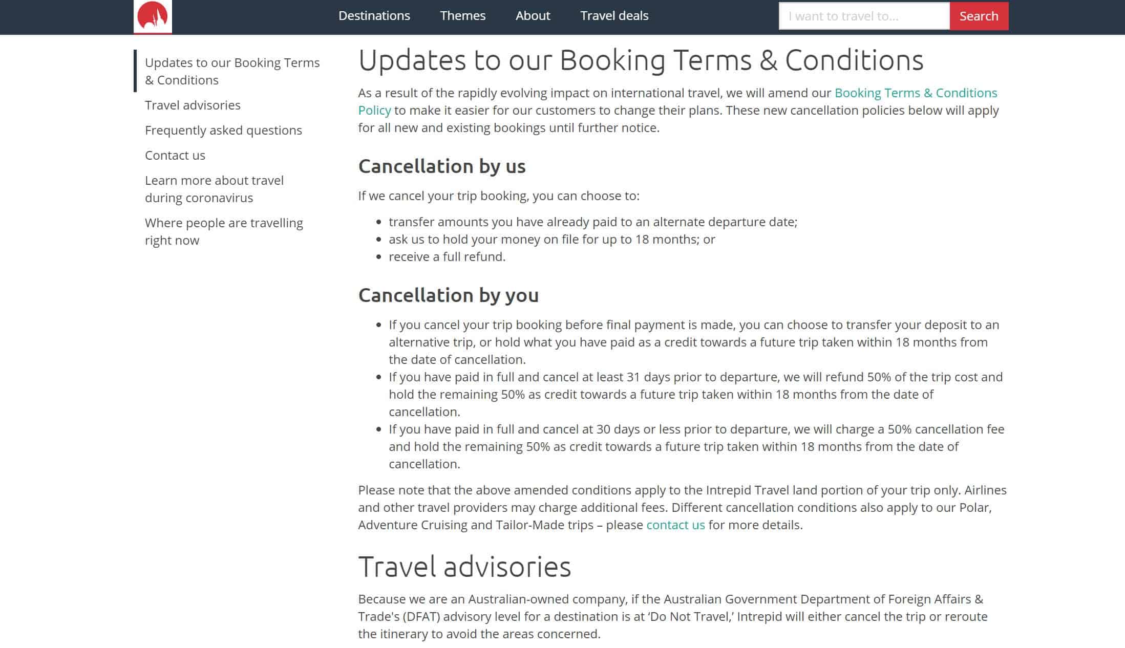1125x648 pixels.
Task: Click the 'receive a full refund' bullet
Action: click(x=447, y=256)
